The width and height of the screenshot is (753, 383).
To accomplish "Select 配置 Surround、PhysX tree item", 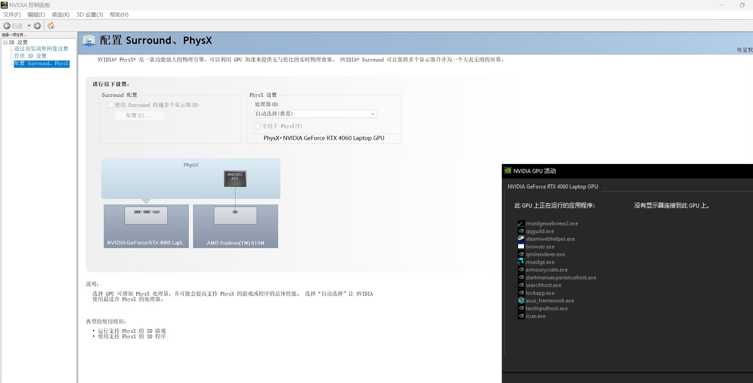I will 41,64.
